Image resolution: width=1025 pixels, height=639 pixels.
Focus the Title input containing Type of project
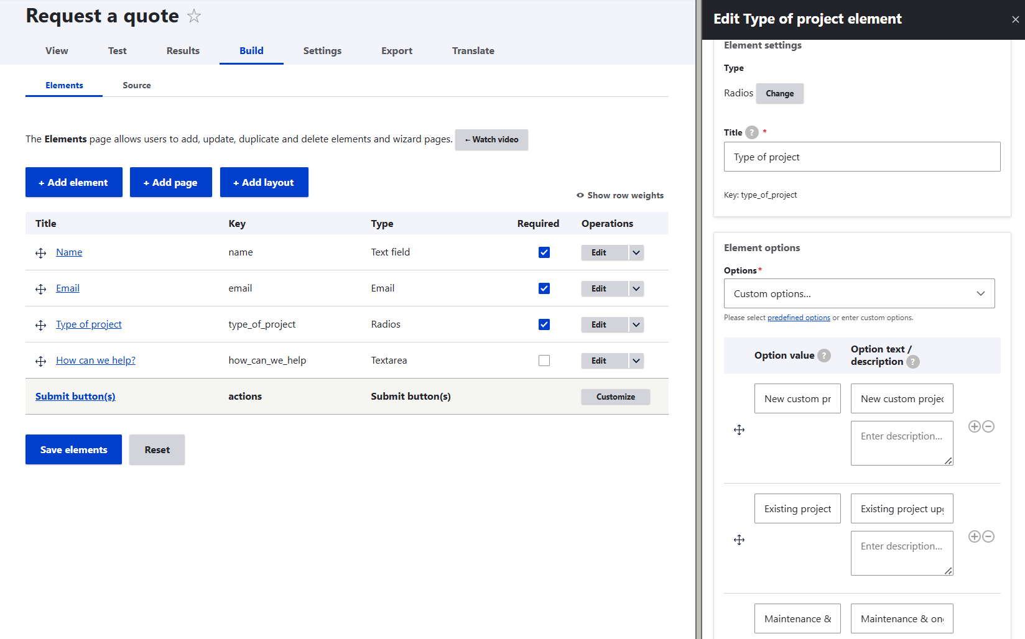(x=862, y=157)
